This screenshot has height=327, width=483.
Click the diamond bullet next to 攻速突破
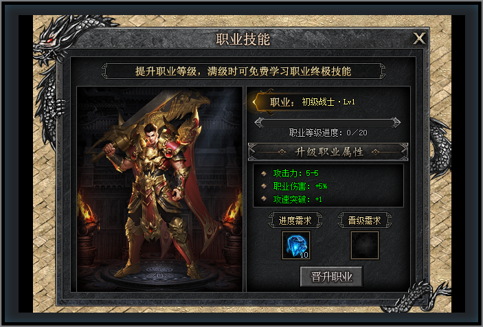pyautogui.click(x=264, y=199)
